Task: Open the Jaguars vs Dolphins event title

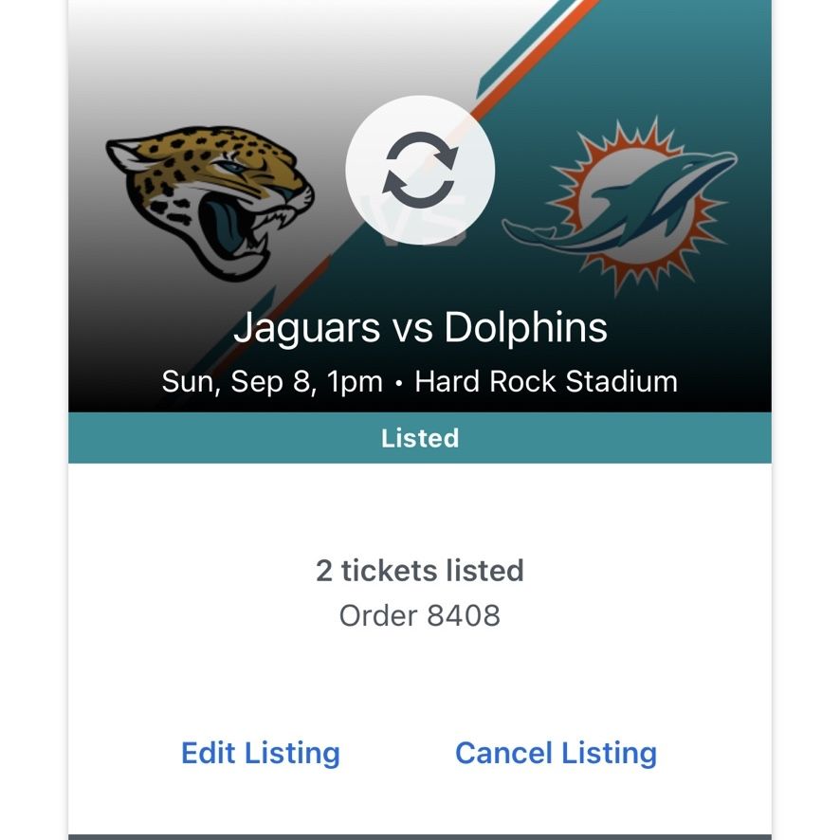Action: click(420, 327)
